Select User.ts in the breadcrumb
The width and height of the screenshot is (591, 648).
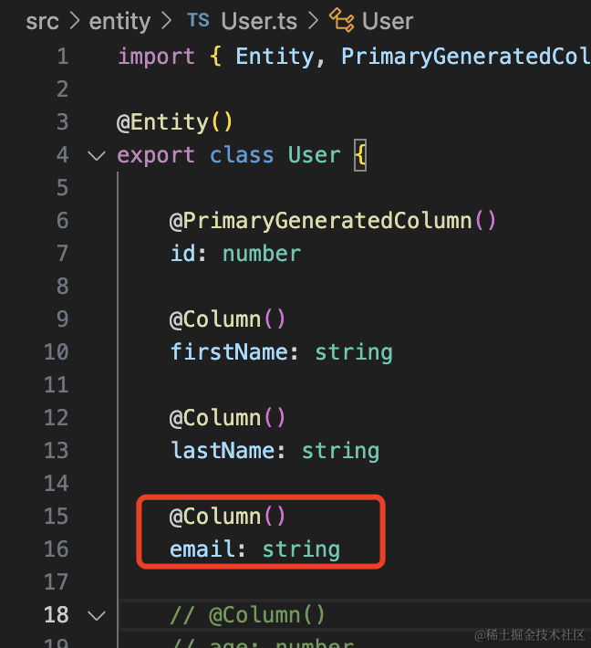coord(254,21)
